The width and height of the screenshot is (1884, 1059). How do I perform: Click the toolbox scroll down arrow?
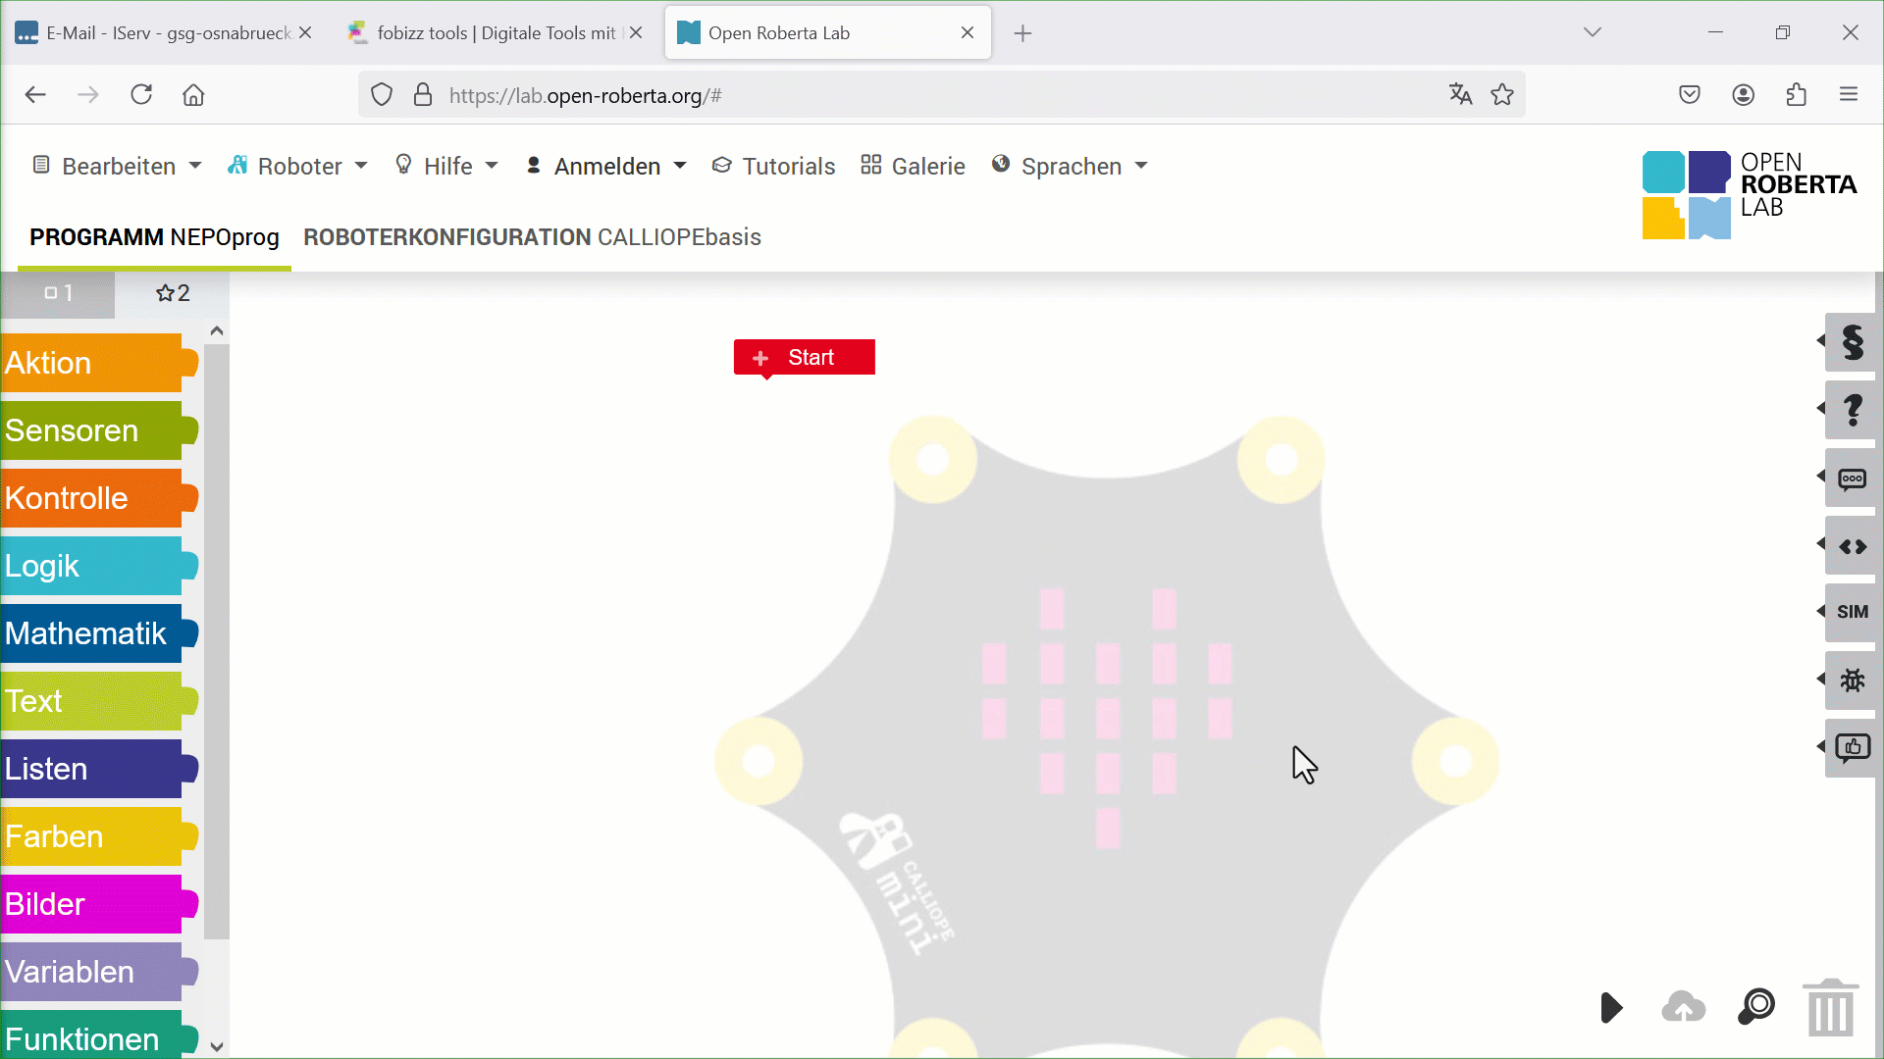[x=217, y=1046]
